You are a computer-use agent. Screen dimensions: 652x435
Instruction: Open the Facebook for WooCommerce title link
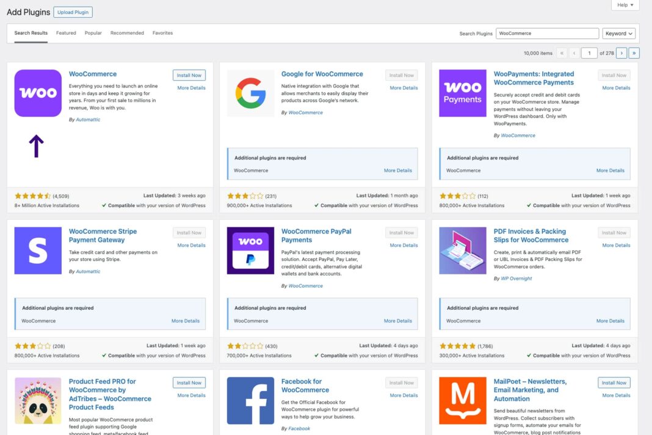coord(305,386)
